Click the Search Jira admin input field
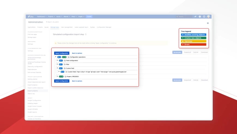Image resolution: width=237 pixels, height=134 pixels. (x=53, y=22)
